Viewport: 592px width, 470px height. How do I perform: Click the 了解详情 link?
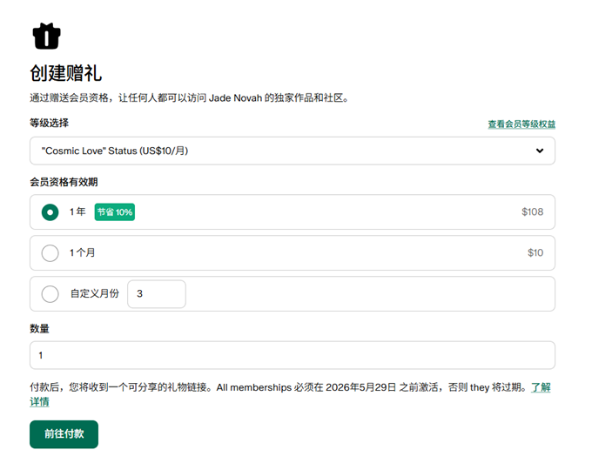(x=541, y=387)
